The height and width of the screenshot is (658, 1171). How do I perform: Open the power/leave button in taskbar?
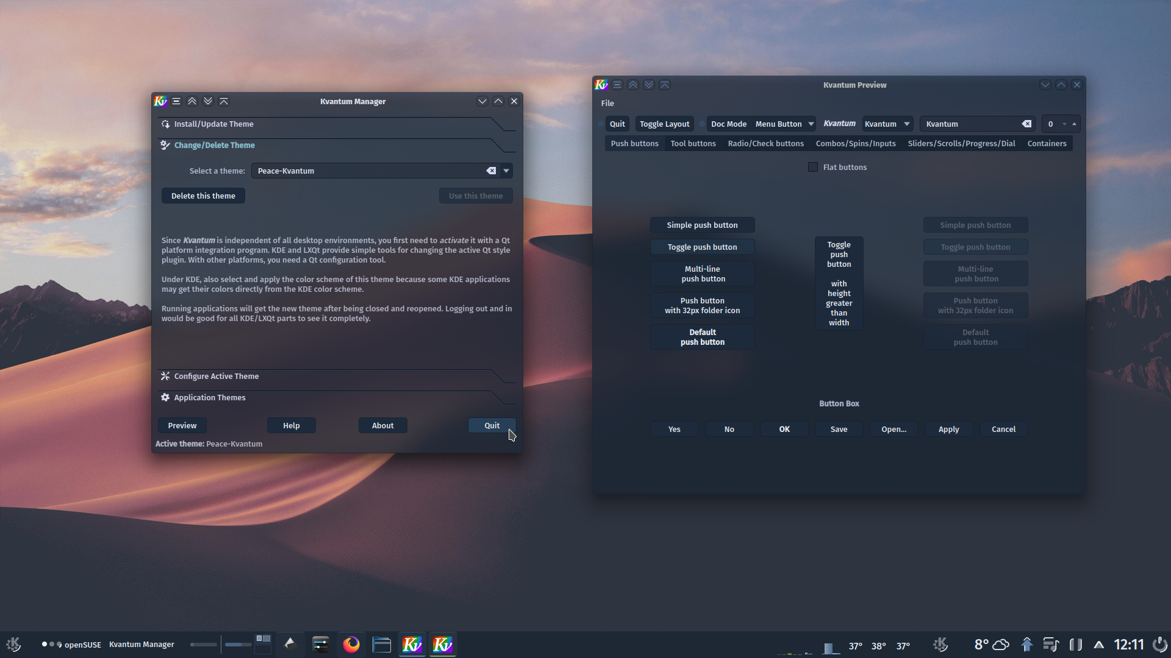click(x=1159, y=644)
